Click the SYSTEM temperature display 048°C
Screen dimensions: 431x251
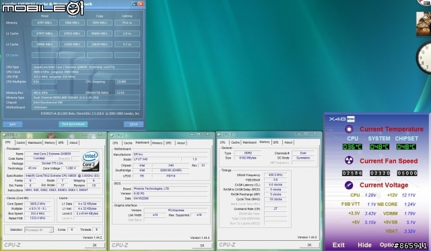(x=379, y=146)
